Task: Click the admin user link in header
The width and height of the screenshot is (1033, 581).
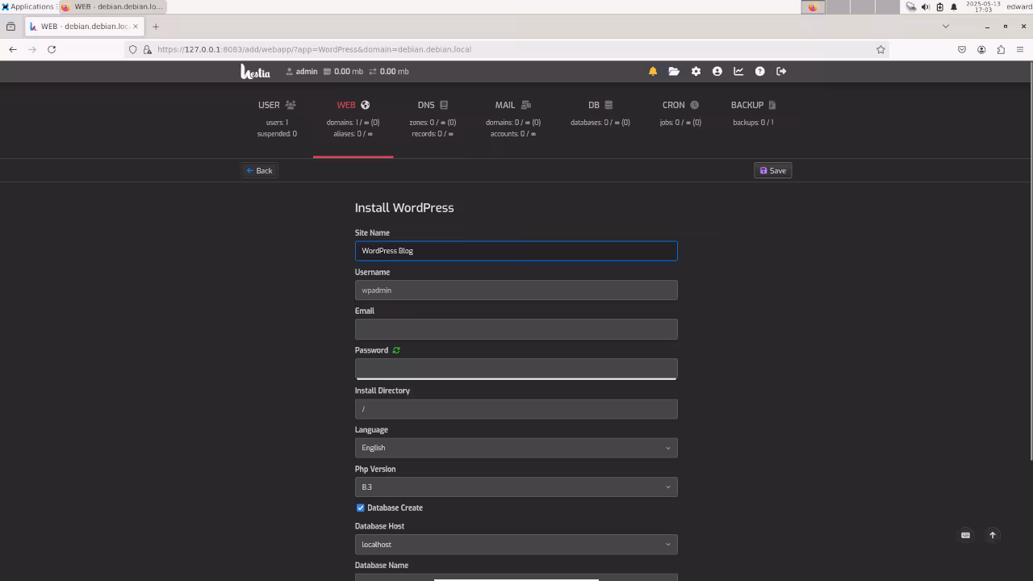Action: click(x=302, y=71)
